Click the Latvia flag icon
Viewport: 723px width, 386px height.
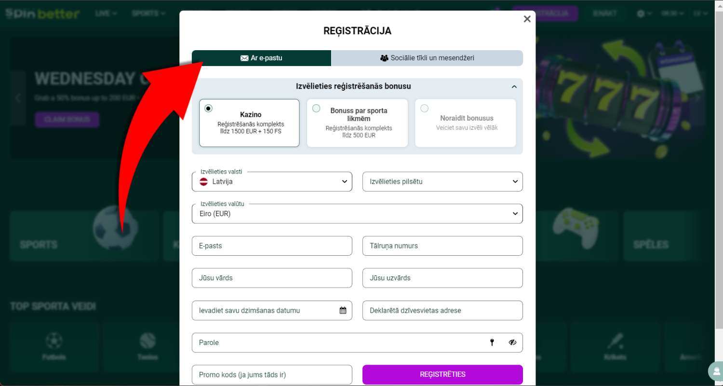(204, 182)
